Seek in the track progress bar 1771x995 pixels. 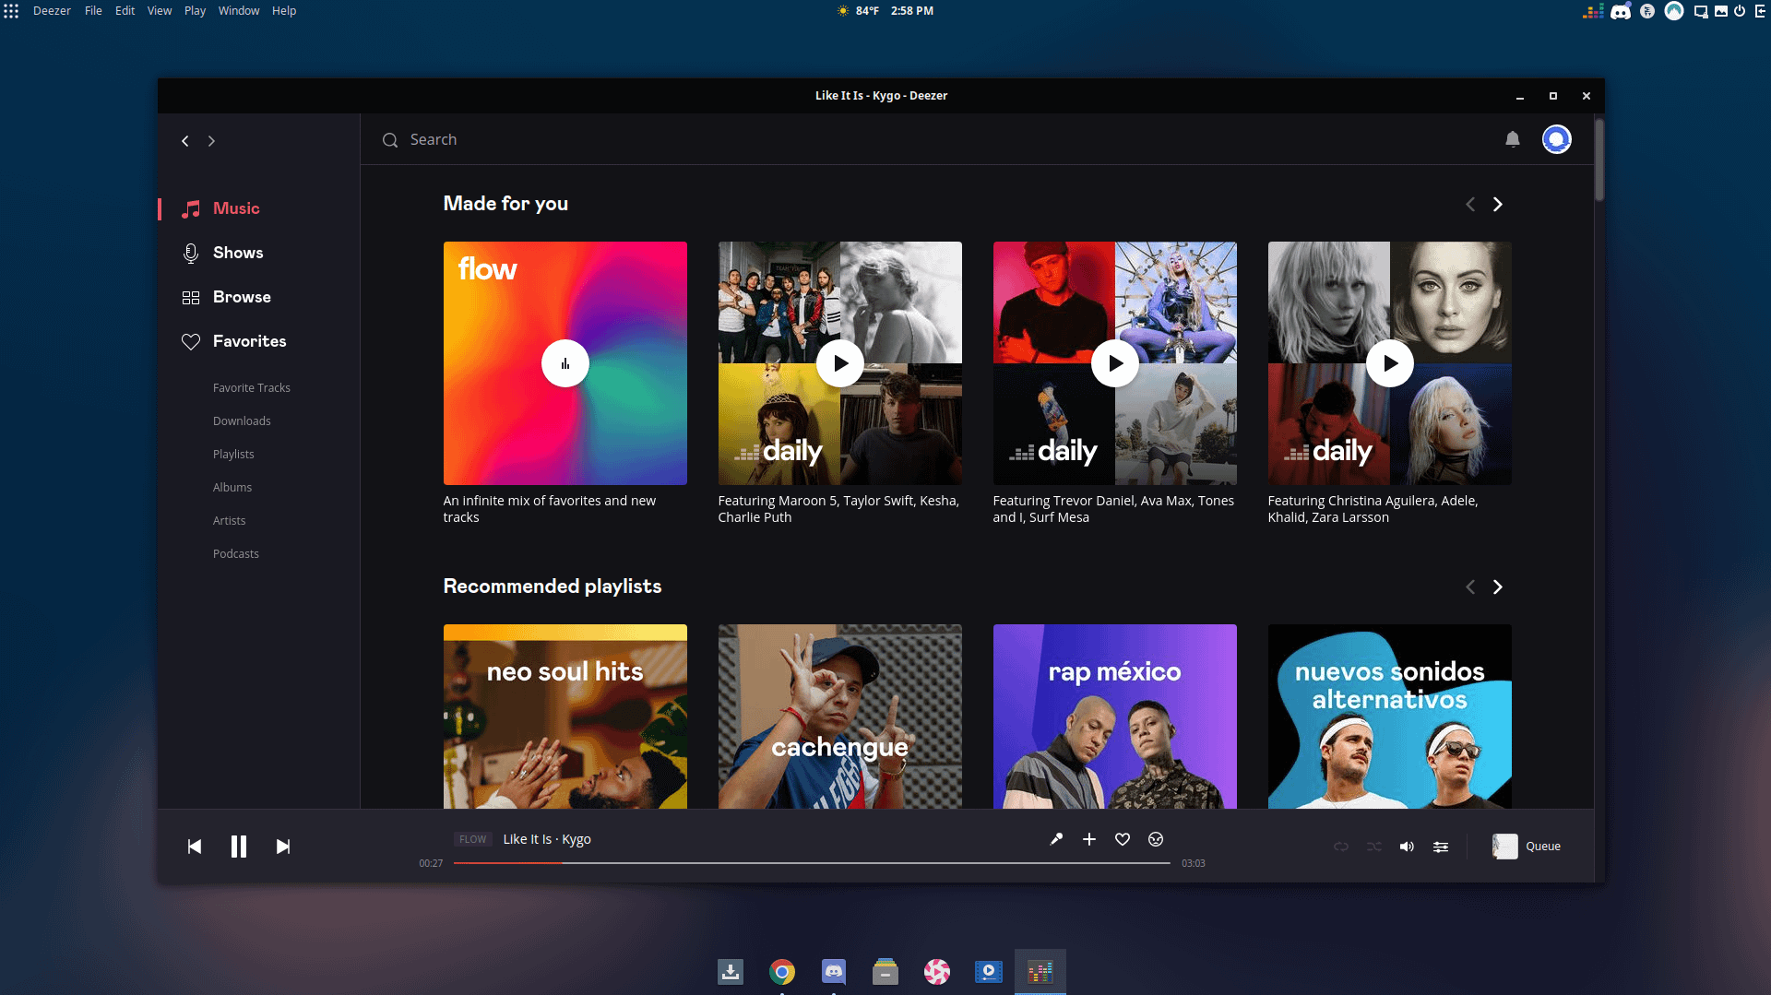(x=812, y=863)
